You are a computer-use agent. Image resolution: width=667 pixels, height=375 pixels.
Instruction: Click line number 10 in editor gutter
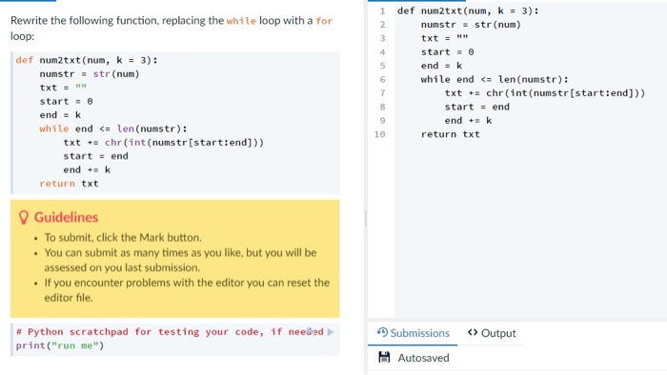click(379, 134)
